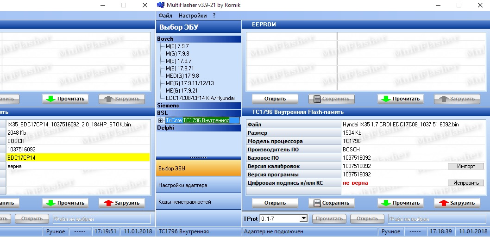Click the Версия программы label
The width and height of the screenshot is (490, 237).
pos(273,175)
